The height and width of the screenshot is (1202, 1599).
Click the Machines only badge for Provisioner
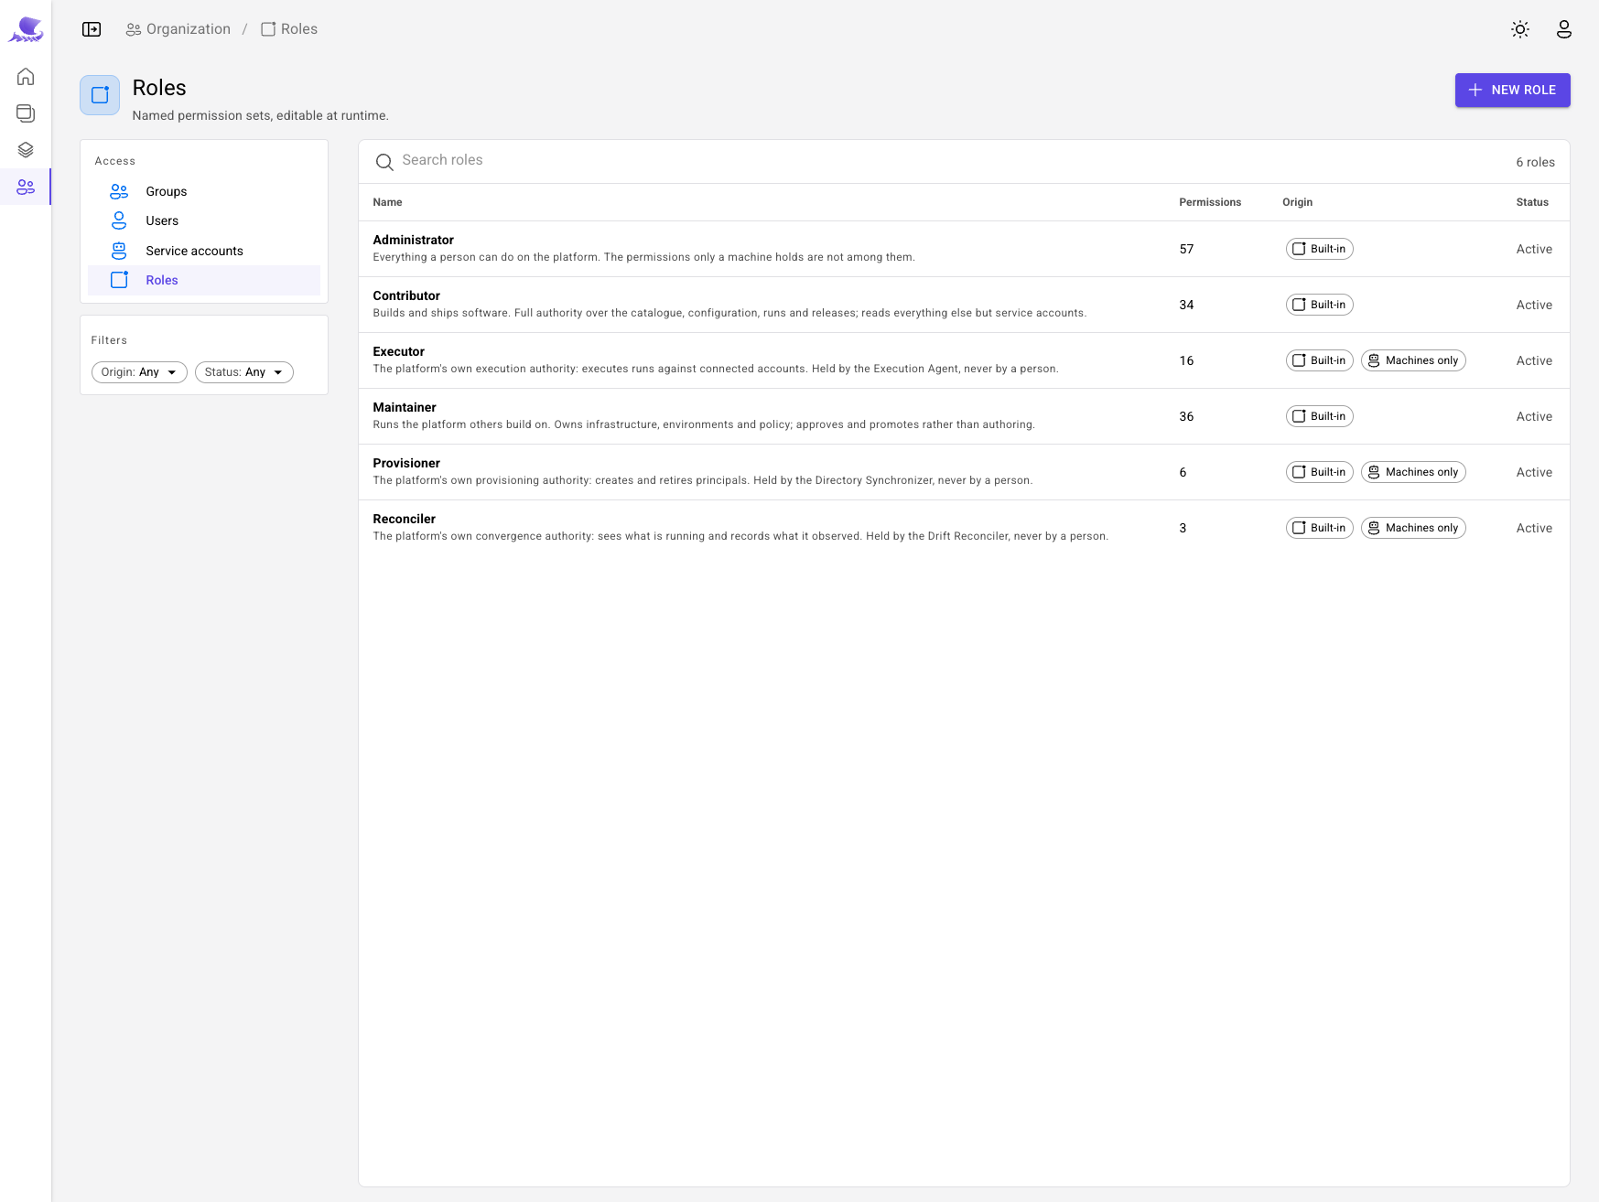pyautogui.click(x=1413, y=472)
